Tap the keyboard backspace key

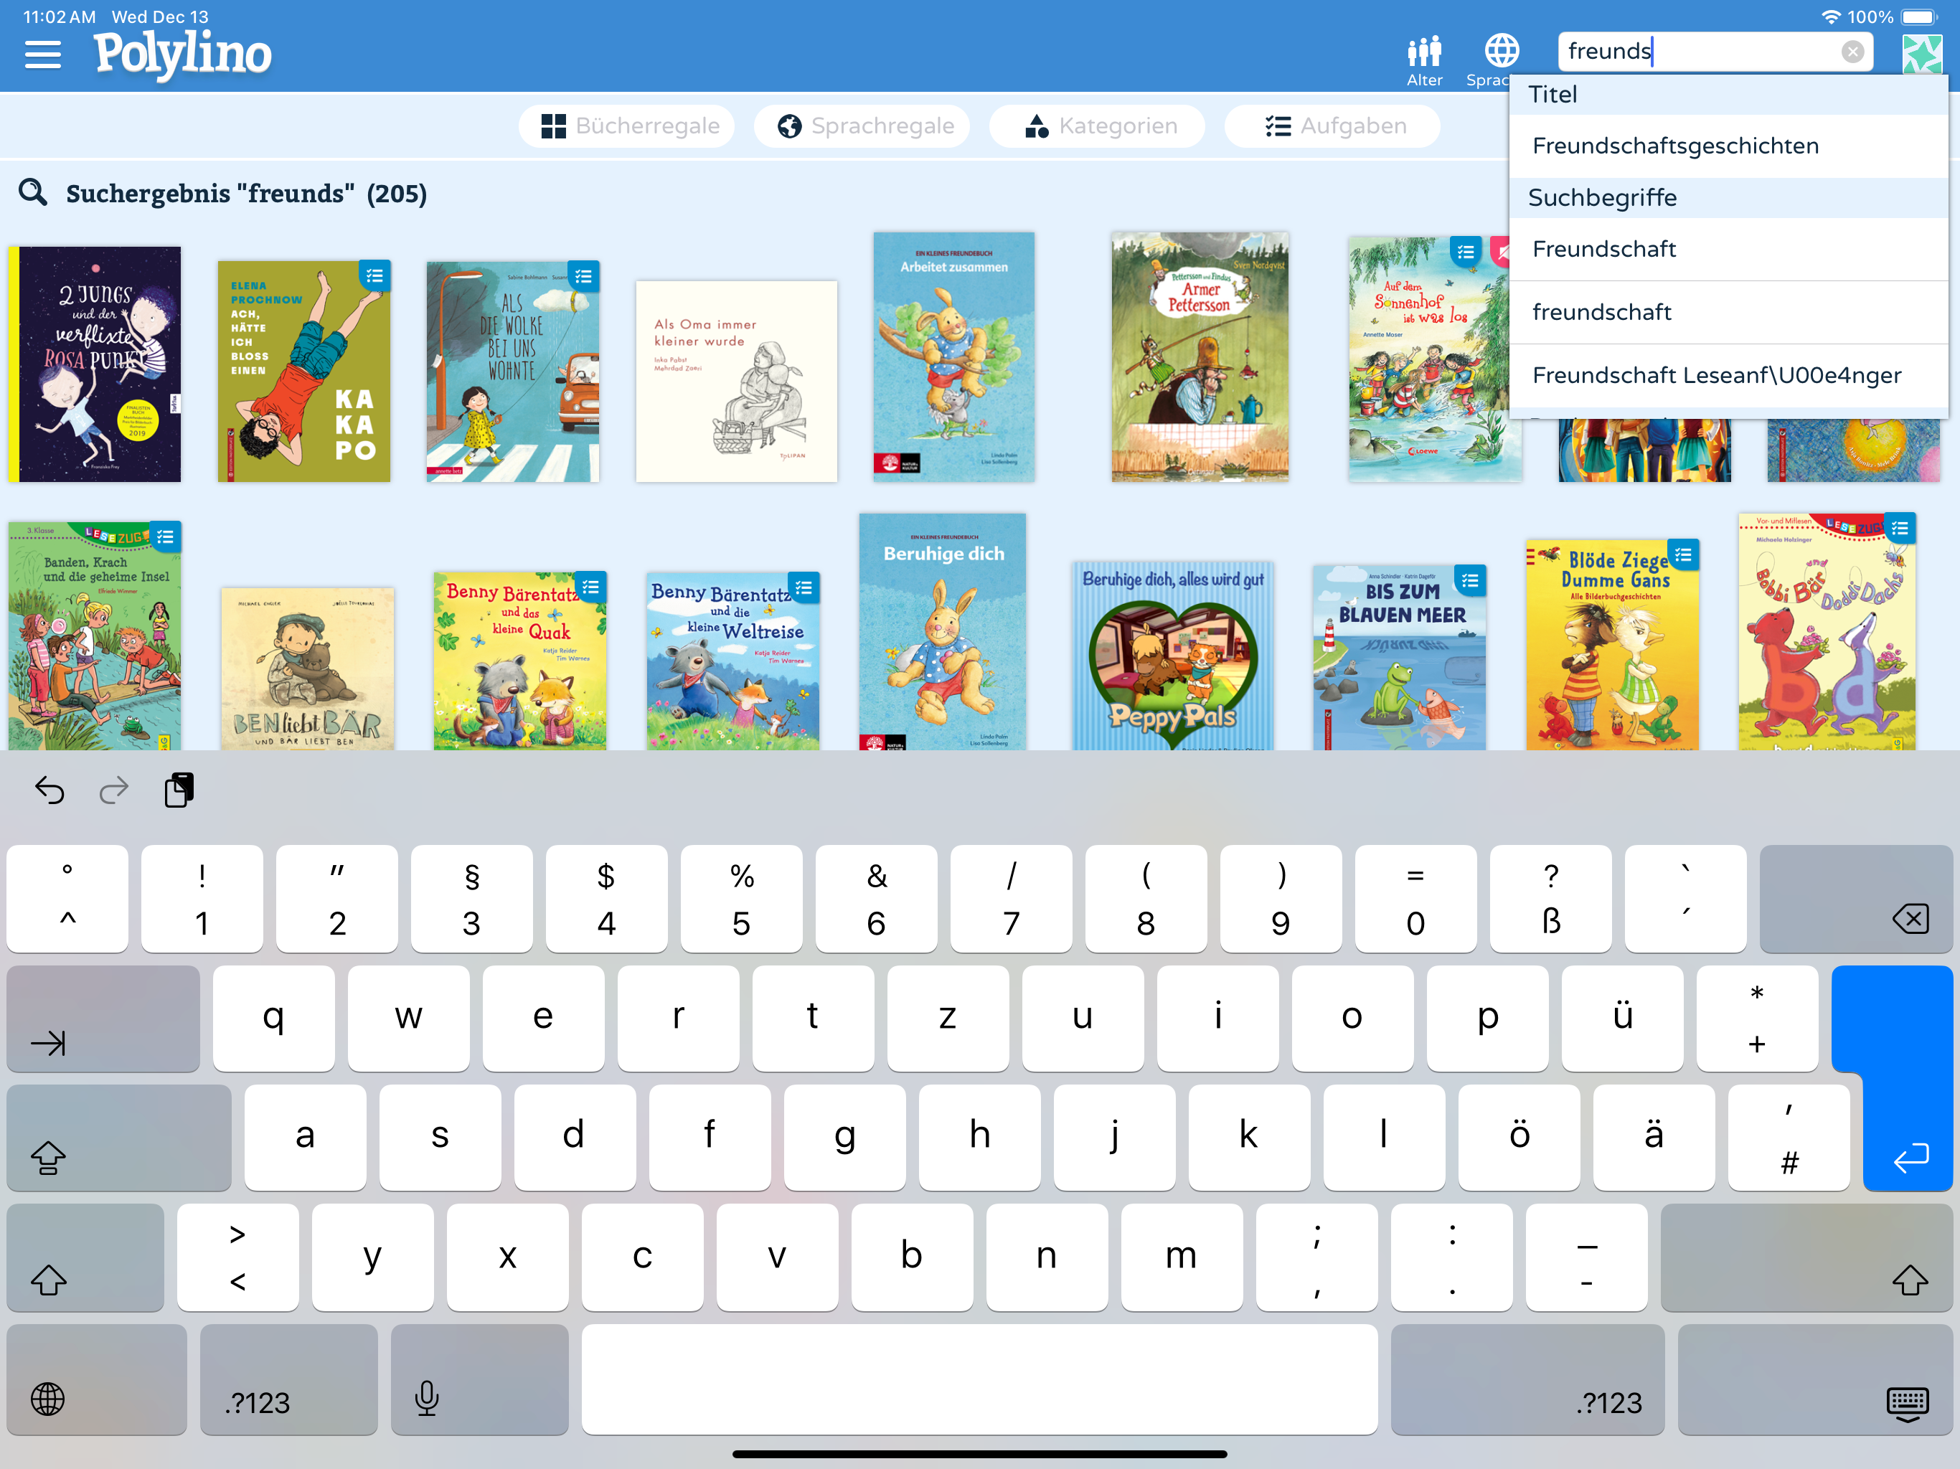[x=1855, y=899]
